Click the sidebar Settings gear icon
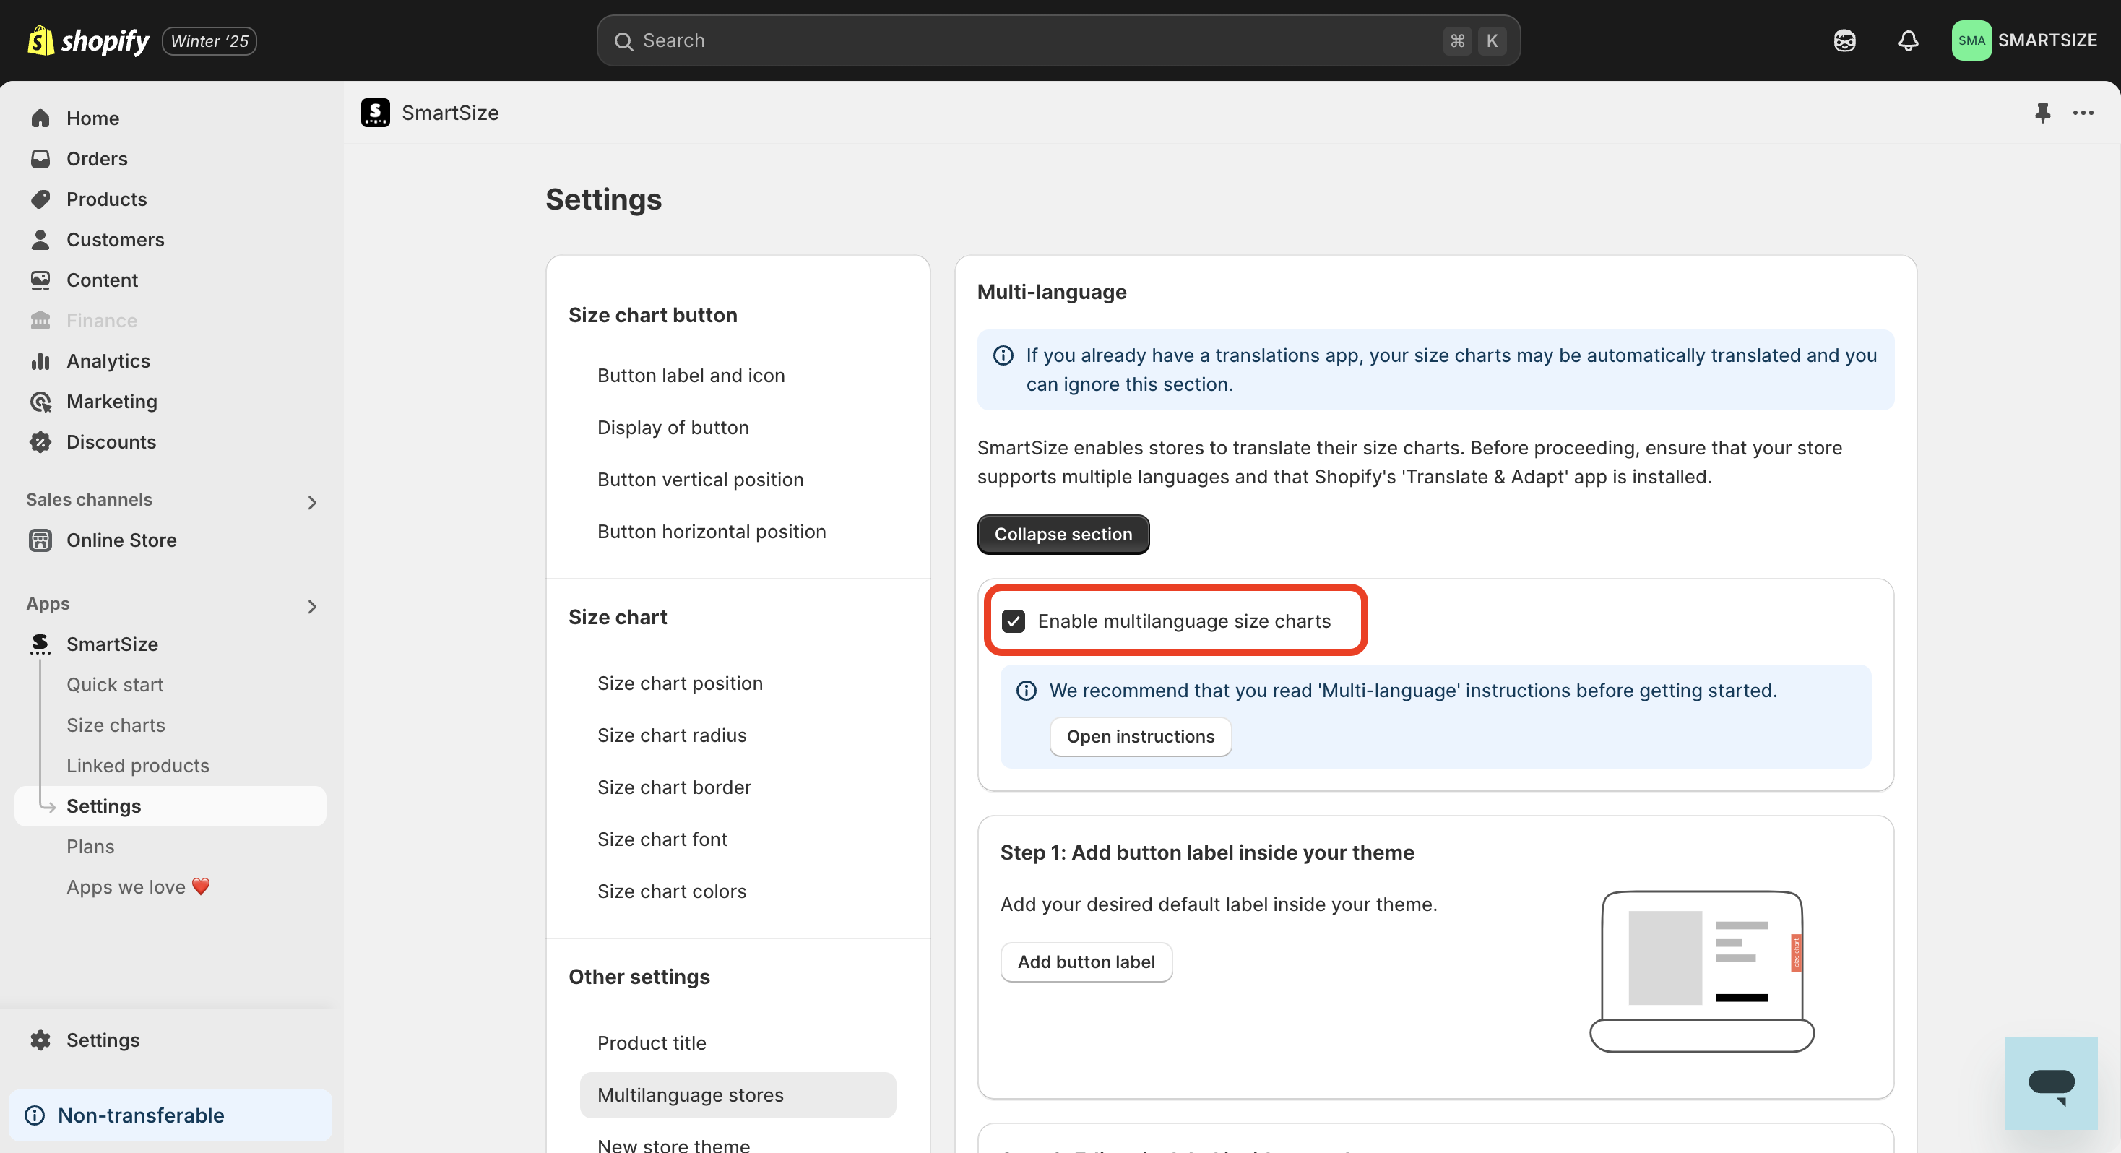The image size is (2121, 1153). 40,1040
